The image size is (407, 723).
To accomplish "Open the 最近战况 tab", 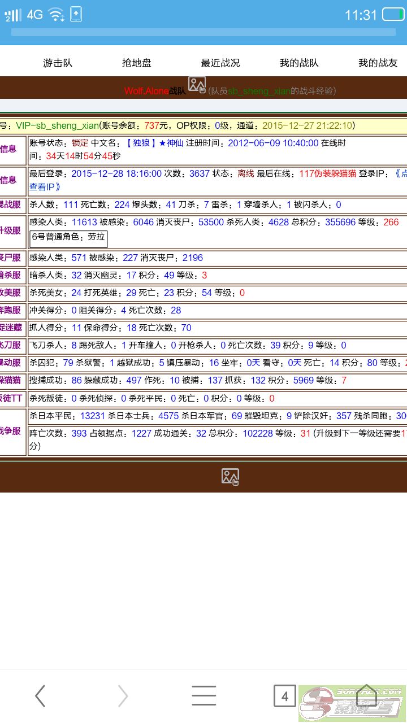I will (x=220, y=63).
